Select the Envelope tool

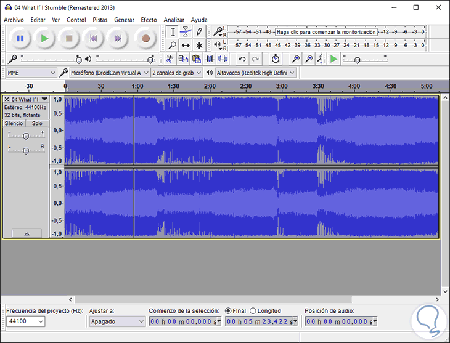186,31
